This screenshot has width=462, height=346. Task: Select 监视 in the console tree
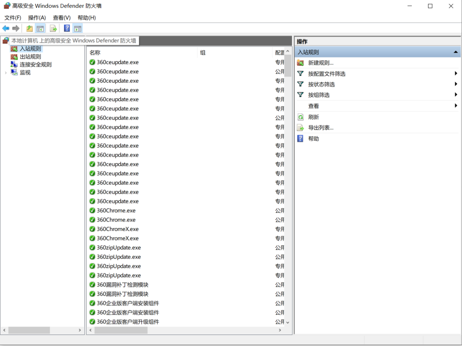[25, 73]
